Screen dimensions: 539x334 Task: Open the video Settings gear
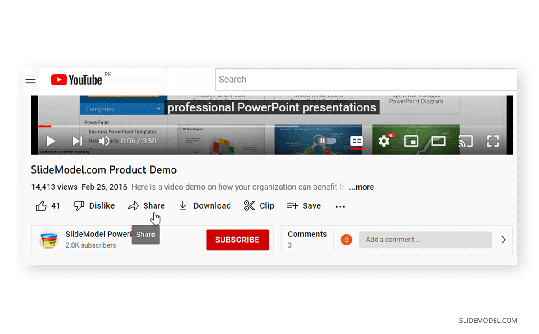click(384, 141)
